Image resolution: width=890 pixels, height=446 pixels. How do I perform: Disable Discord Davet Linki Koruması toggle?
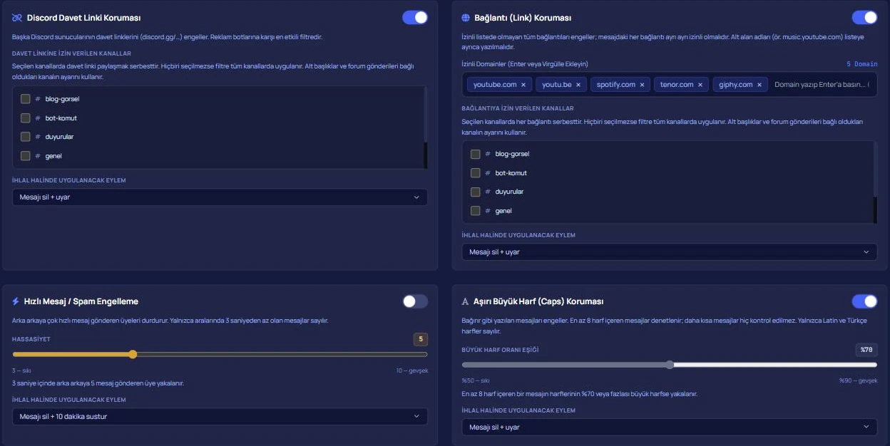pyautogui.click(x=415, y=17)
